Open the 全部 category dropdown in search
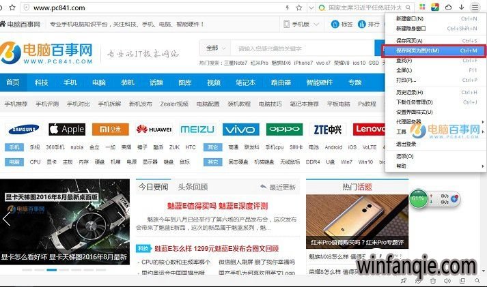The width and height of the screenshot is (487, 287). (215, 48)
